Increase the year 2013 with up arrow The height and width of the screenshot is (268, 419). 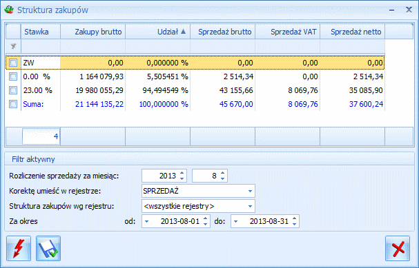[182, 173]
